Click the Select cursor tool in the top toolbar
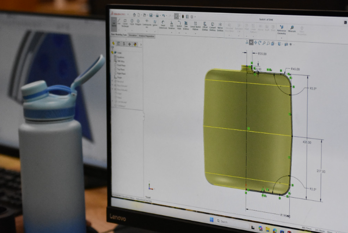348x233 pixels. coord(176,16)
